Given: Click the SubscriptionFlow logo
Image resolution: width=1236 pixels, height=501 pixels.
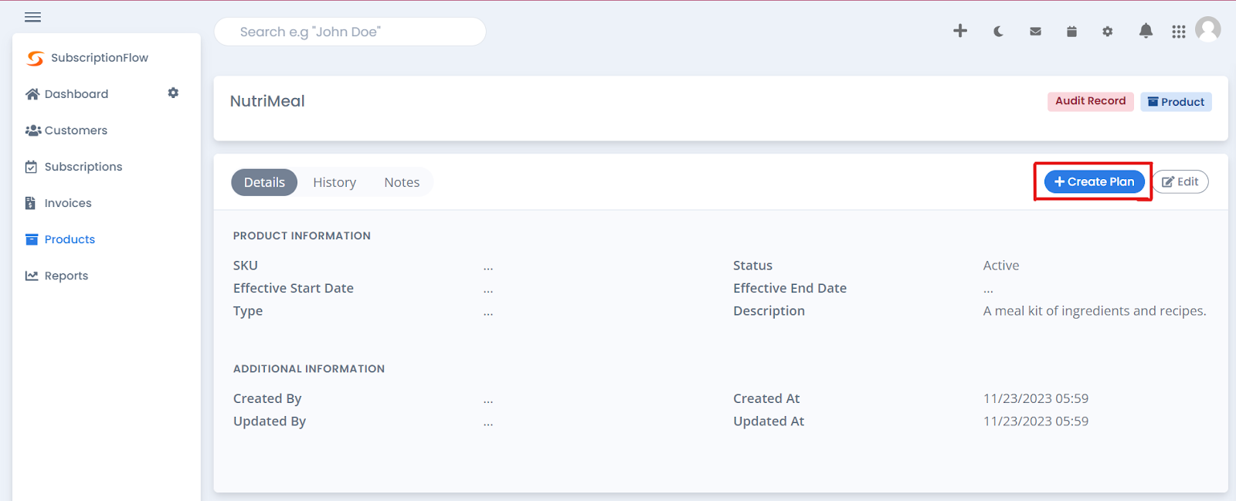Looking at the screenshot, I should (x=36, y=58).
